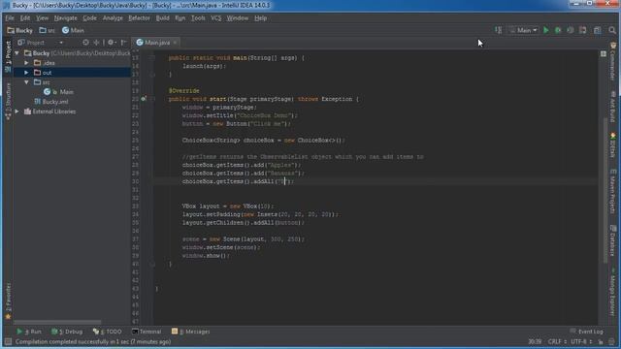Image resolution: width=621 pixels, height=349 pixels.
Task: Click line position 30:39 in status bar
Action: (535, 341)
